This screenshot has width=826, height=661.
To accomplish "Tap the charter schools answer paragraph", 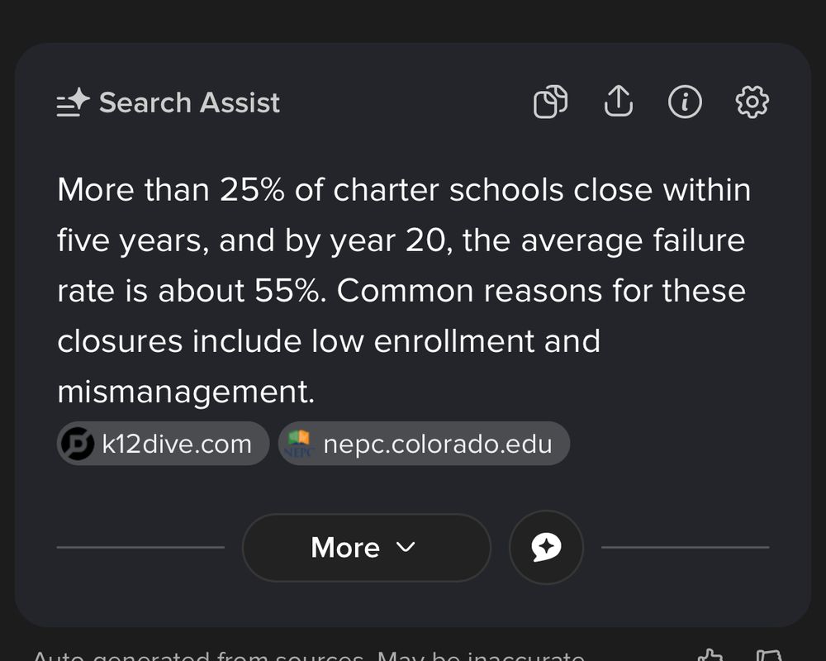I will [404, 291].
